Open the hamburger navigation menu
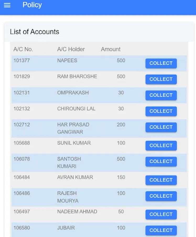This screenshot has width=196, height=237. pyautogui.click(x=7, y=5)
